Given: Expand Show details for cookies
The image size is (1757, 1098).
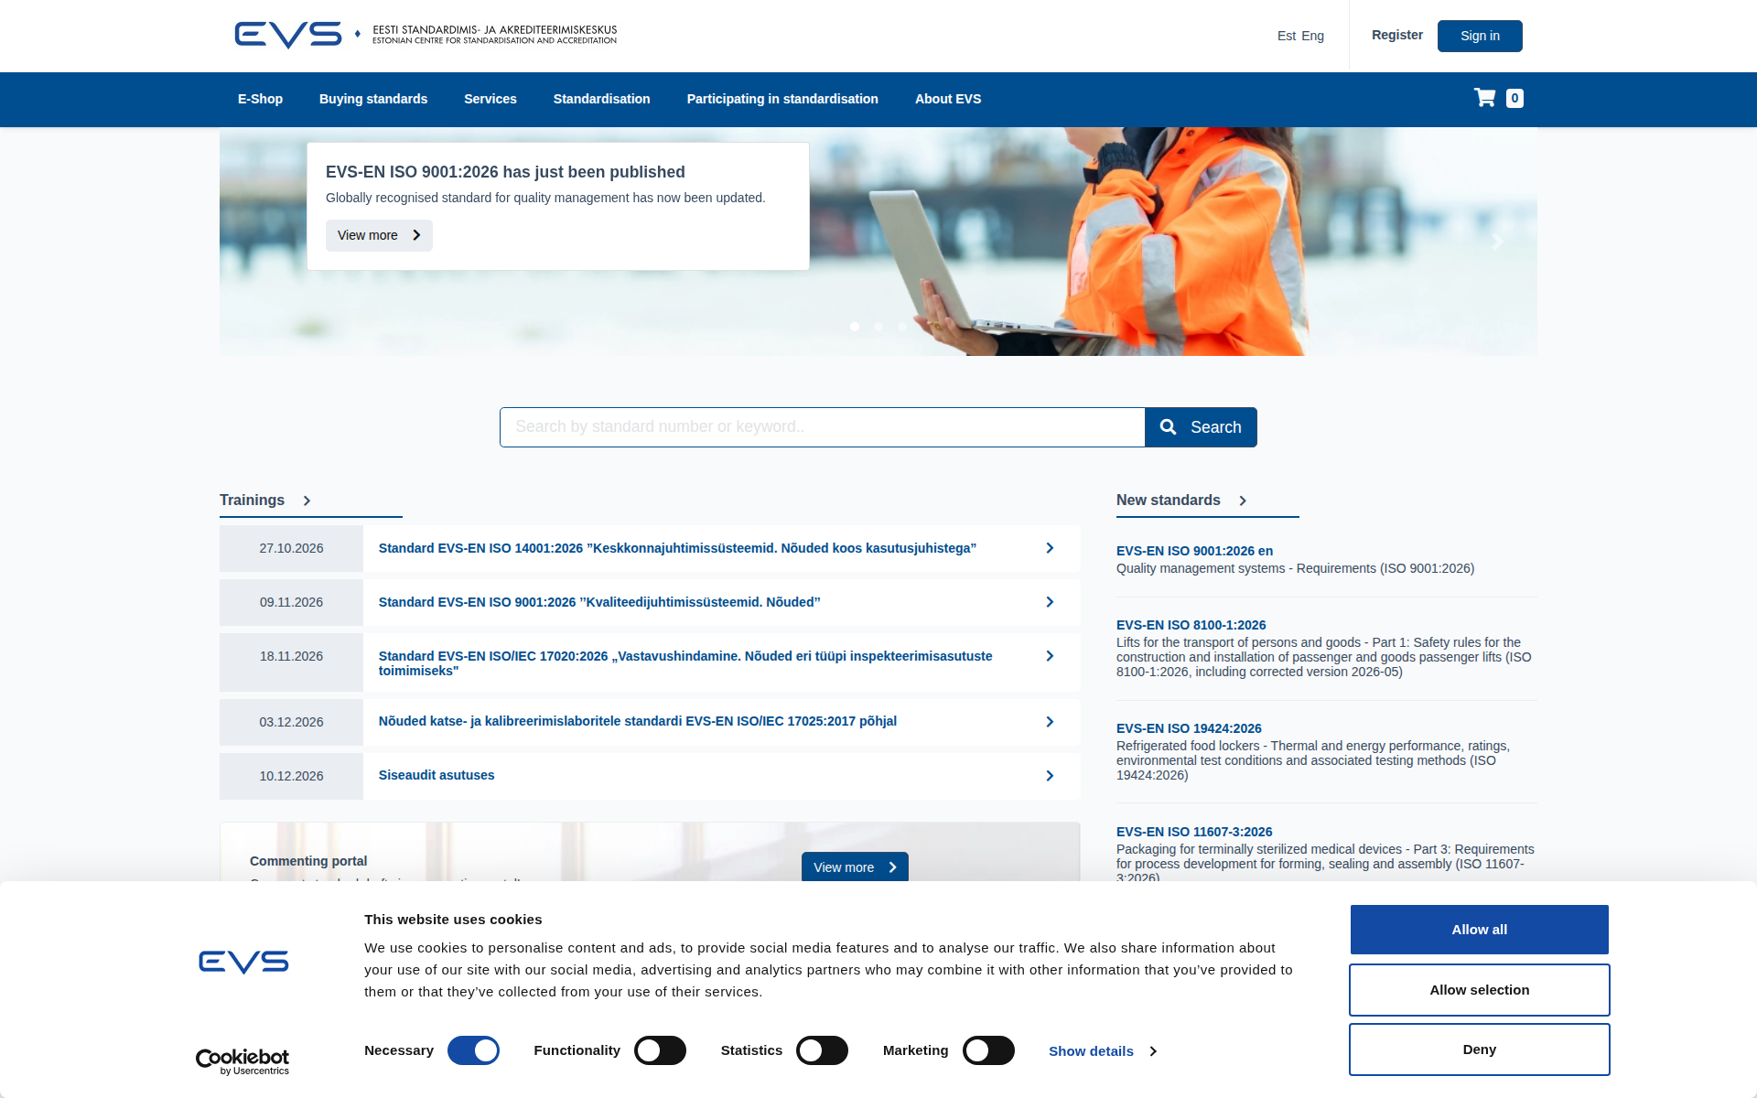Looking at the screenshot, I should point(1102,1051).
